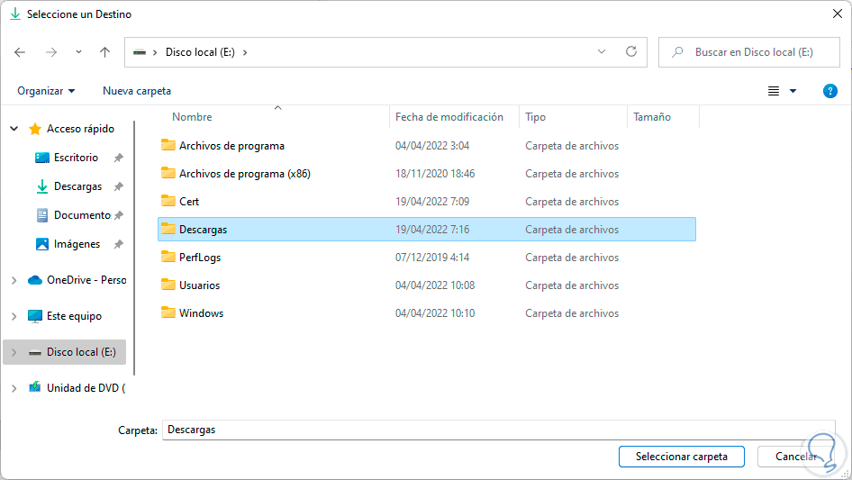852x480 pixels.
Task: Open the view options dropdown arrow
Action: 793,91
